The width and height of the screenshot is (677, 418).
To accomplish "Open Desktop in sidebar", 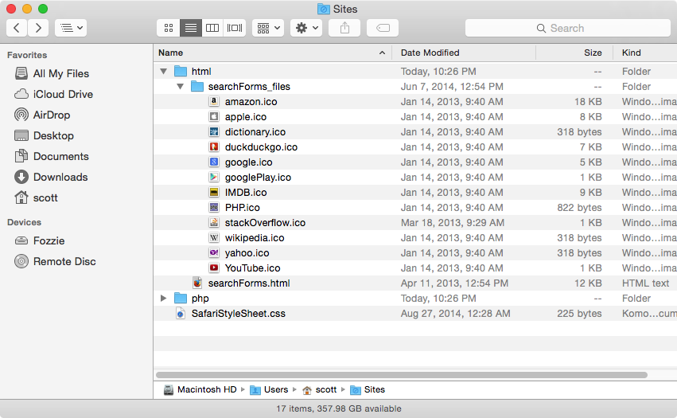I will [x=44, y=135].
